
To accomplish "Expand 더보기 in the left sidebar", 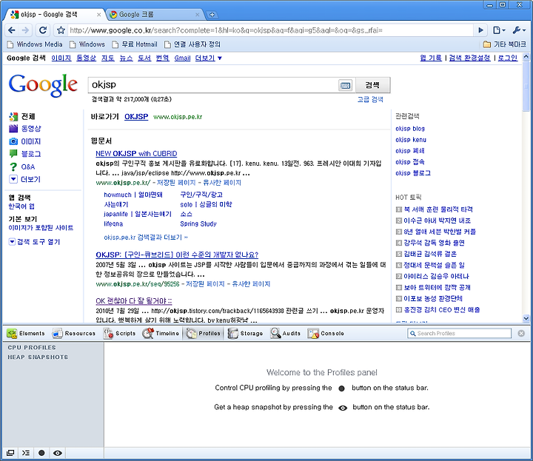I will [30, 179].
